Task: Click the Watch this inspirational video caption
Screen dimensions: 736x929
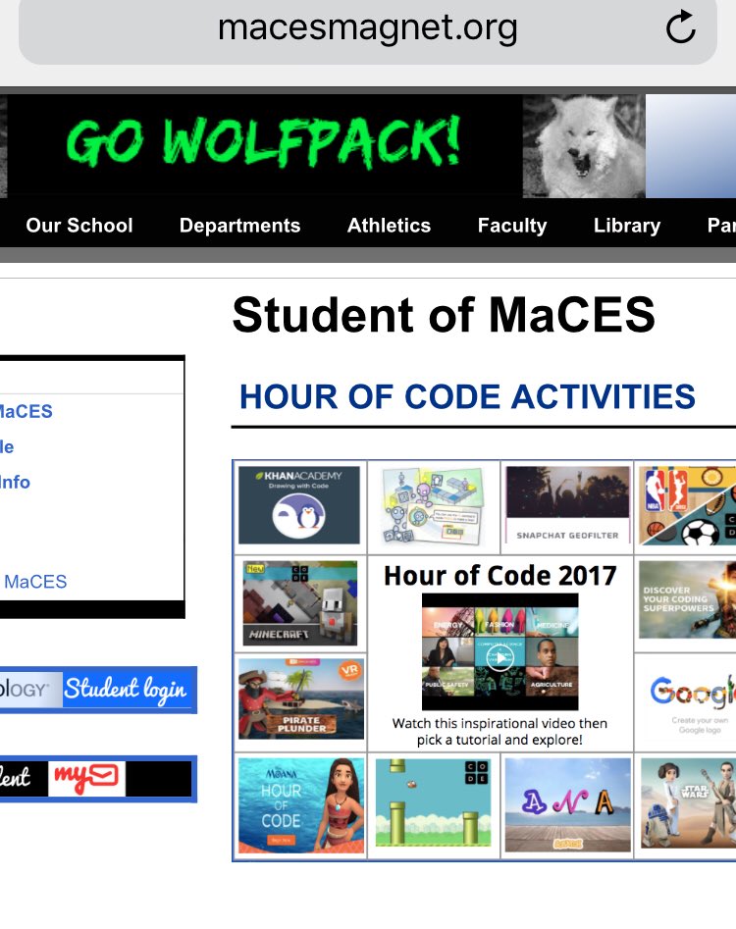Action: [x=499, y=731]
